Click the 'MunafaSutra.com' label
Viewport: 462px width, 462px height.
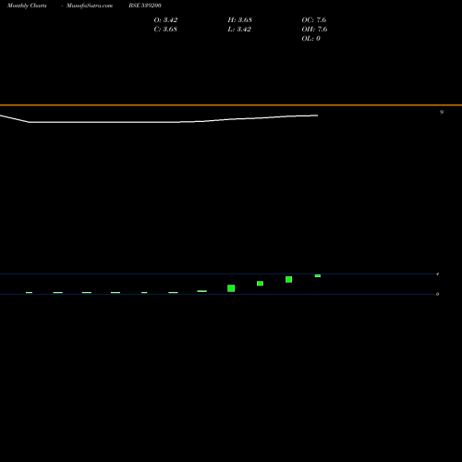tap(90, 6)
